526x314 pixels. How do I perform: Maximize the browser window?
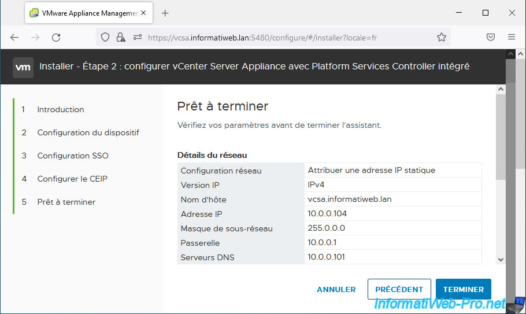(x=486, y=13)
